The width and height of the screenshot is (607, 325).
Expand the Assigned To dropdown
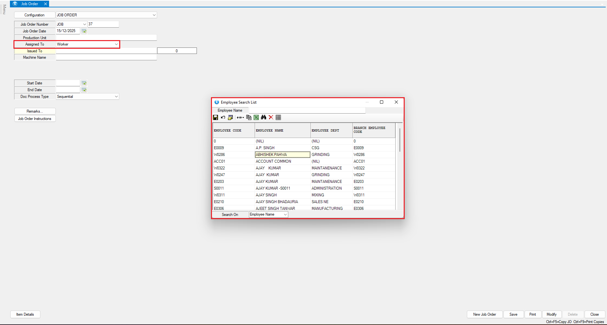116,44
